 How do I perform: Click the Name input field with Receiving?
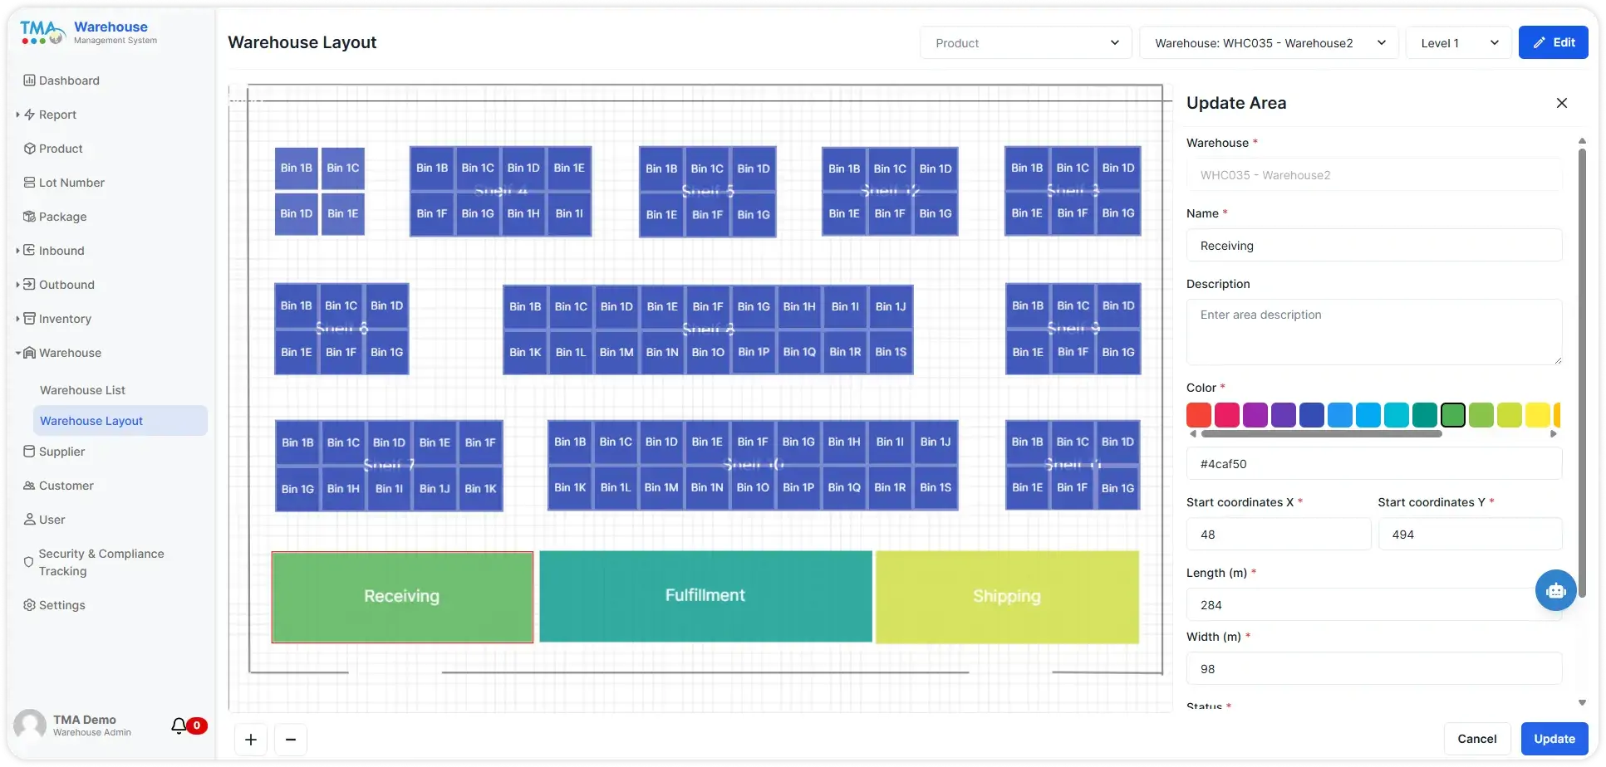click(1373, 246)
